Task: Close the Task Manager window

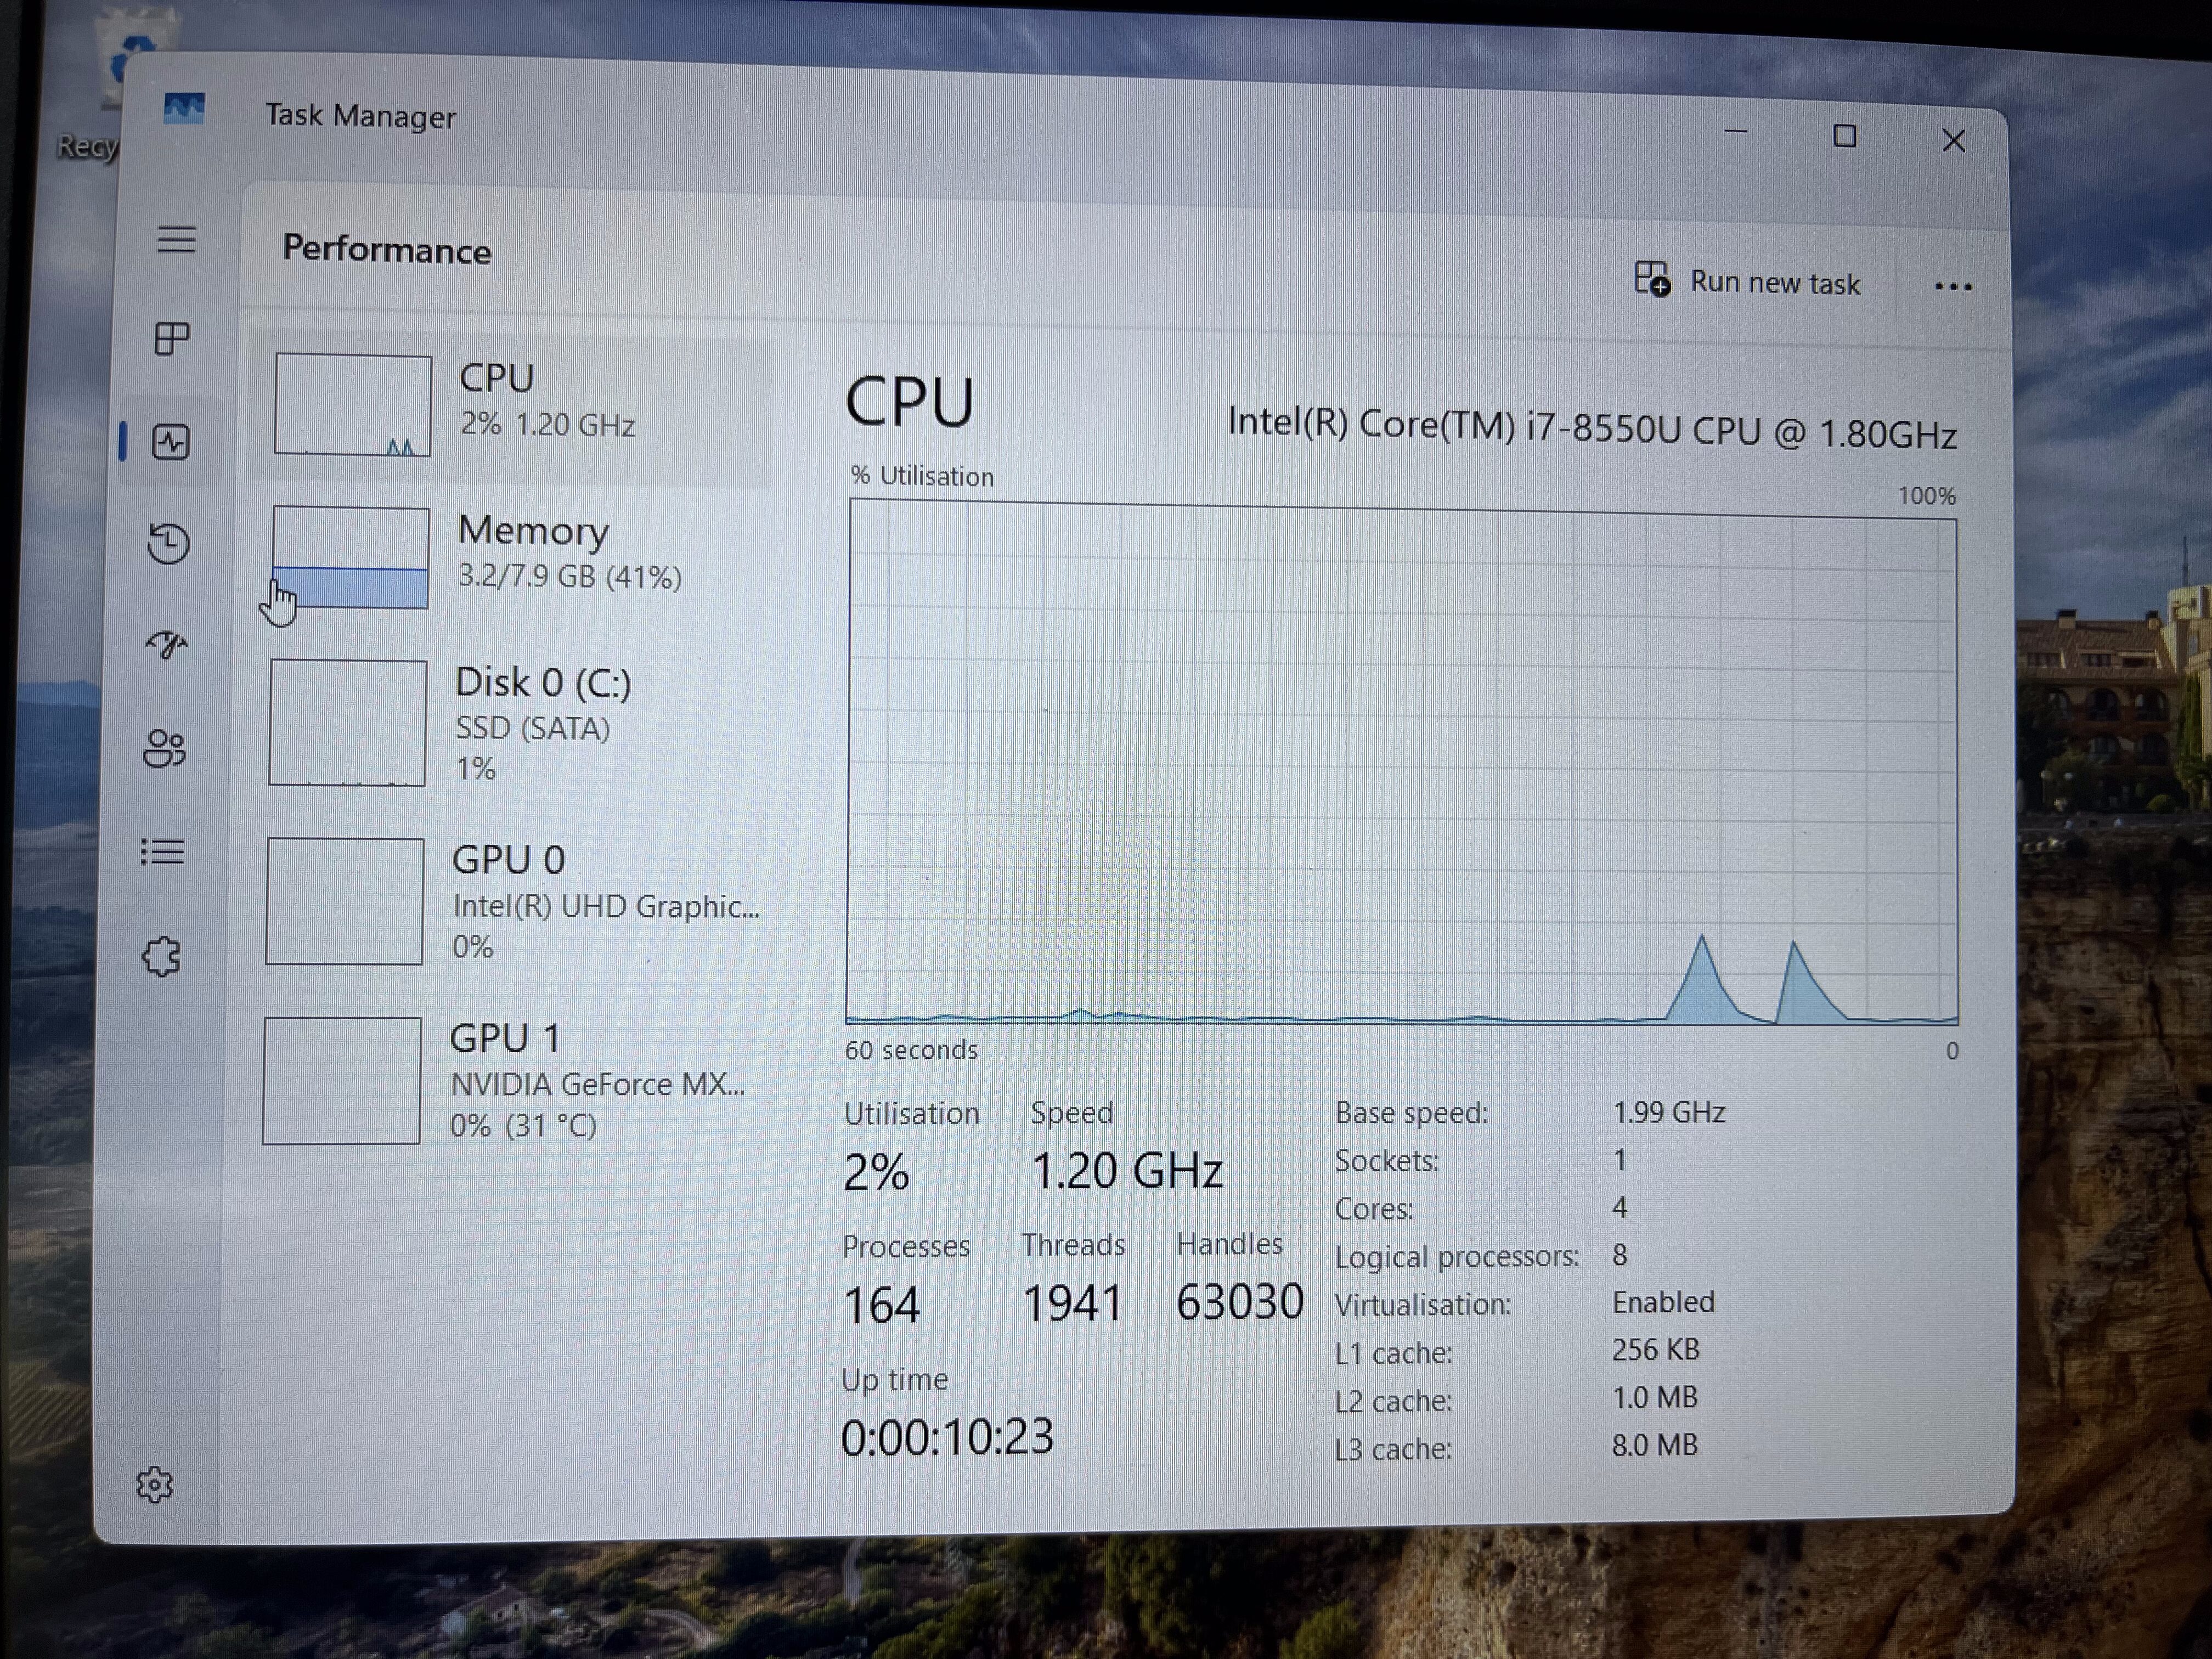Action: point(1953,140)
